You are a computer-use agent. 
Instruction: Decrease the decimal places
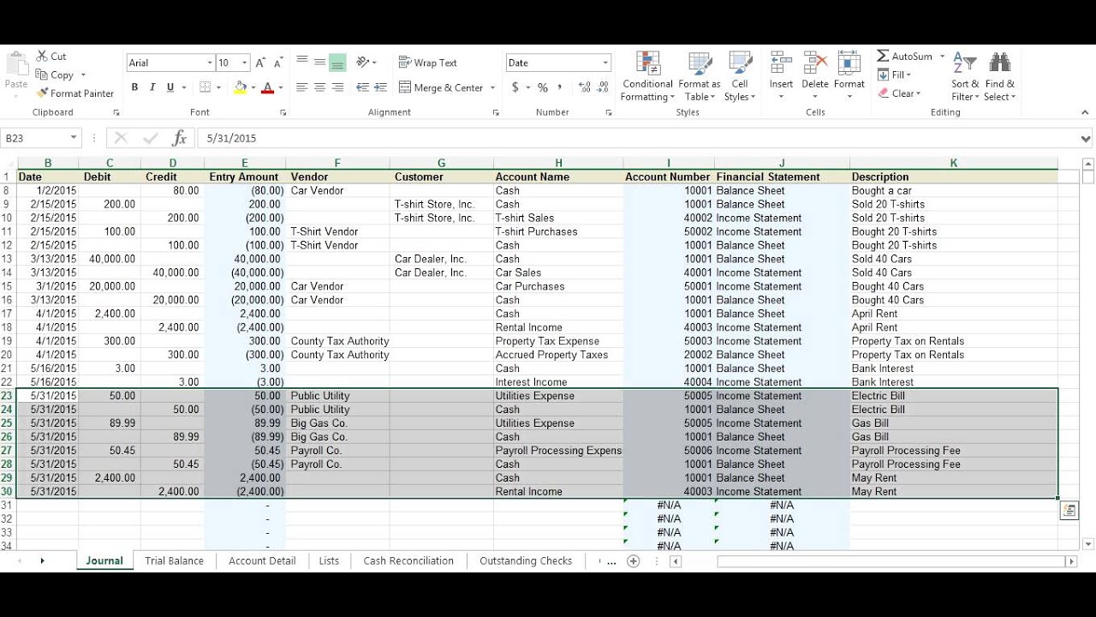603,87
